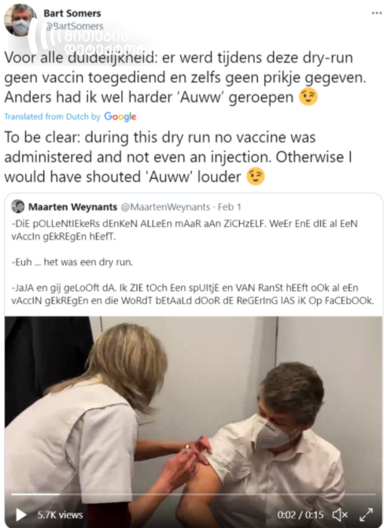Click the English translated tweet text
384x528 pixels.
pos(178,157)
